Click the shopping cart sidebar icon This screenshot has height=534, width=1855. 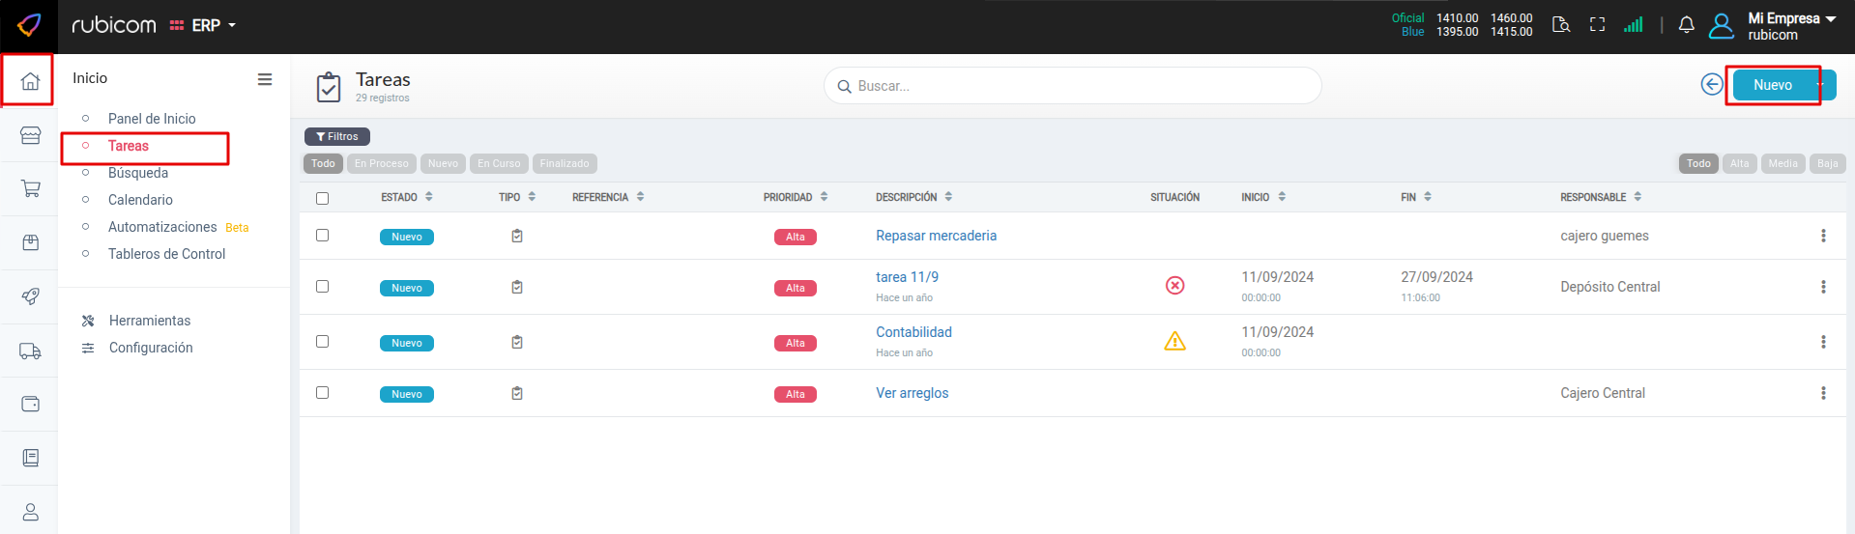[x=30, y=188]
